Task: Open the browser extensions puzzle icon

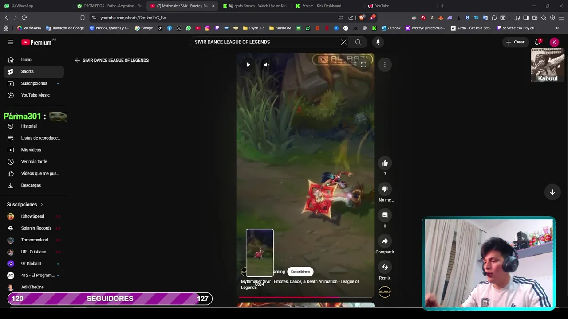Action: (x=494, y=18)
